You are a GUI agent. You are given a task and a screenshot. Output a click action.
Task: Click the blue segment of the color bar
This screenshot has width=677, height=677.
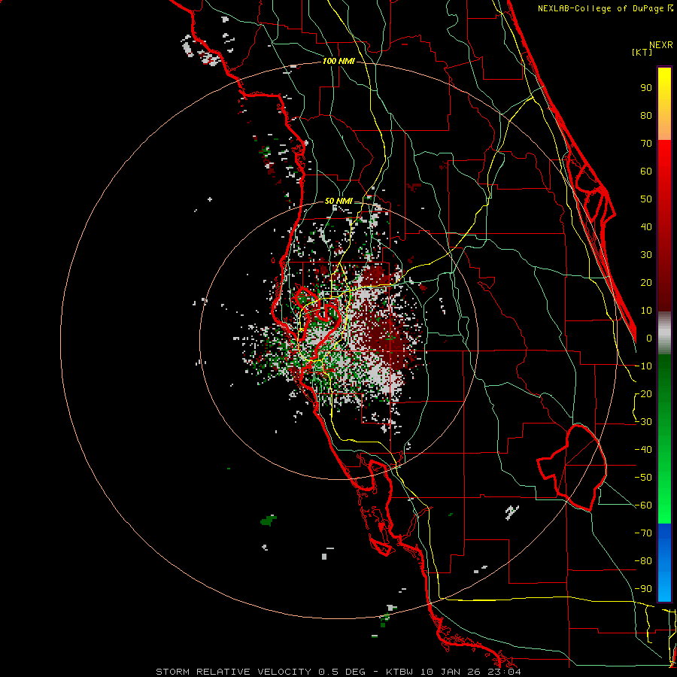click(664, 563)
